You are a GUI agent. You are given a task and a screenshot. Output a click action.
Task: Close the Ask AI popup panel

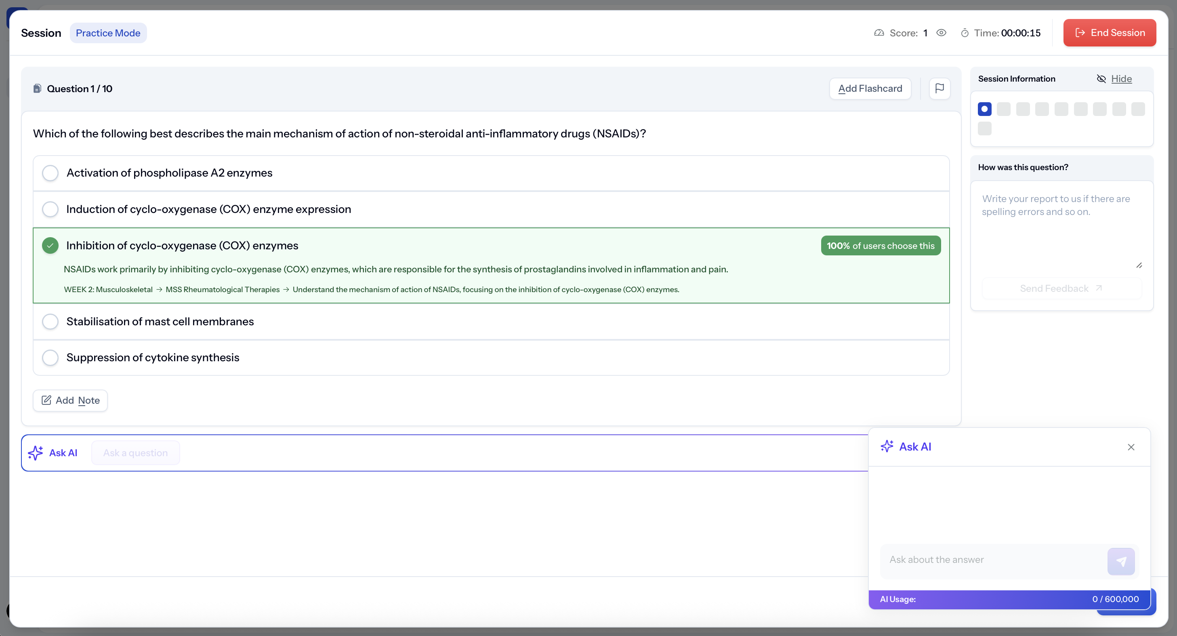pos(1131,447)
